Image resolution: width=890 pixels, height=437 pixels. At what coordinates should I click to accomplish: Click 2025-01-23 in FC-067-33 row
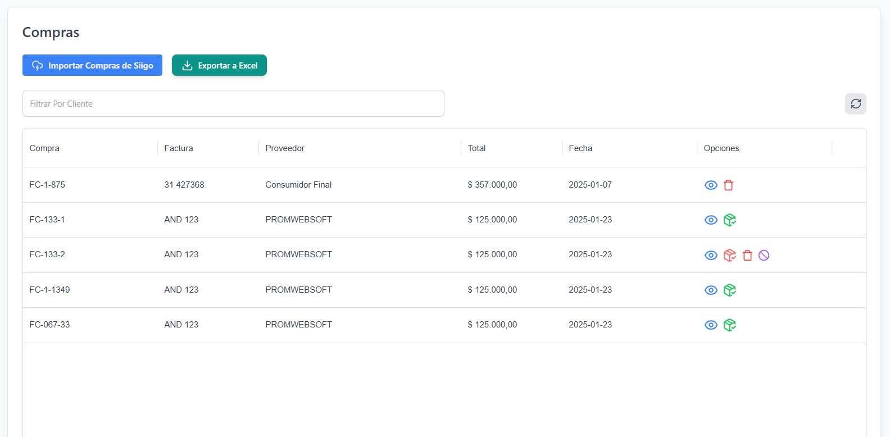[590, 325]
